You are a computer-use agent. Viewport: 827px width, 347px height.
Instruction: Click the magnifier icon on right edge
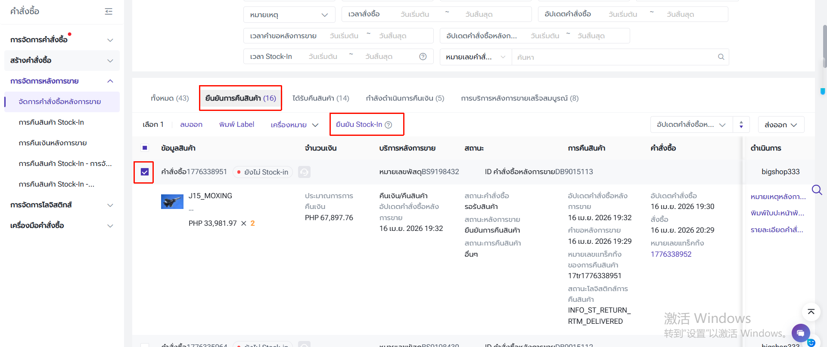pos(817,190)
